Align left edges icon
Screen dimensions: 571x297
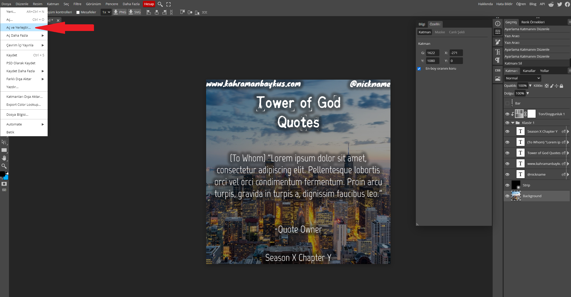[149, 12]
